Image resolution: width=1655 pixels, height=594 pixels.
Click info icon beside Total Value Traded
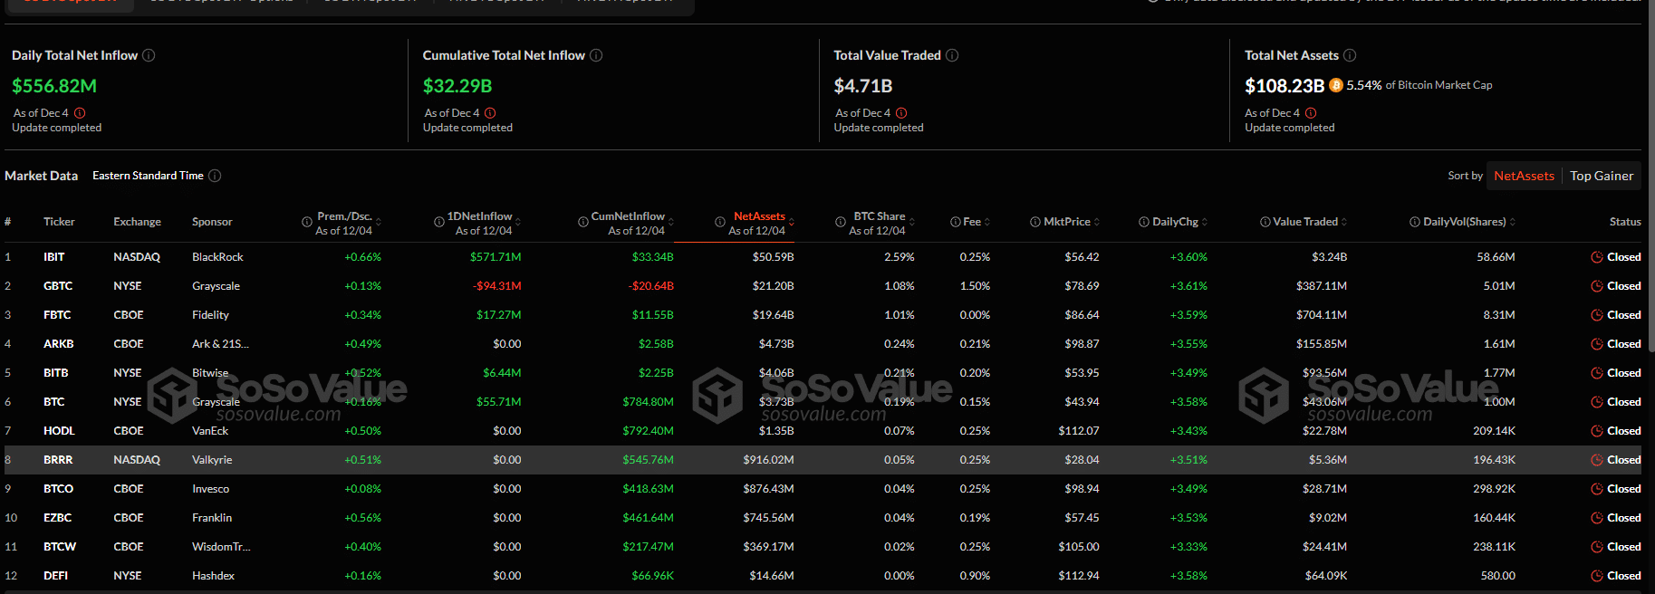952,55
